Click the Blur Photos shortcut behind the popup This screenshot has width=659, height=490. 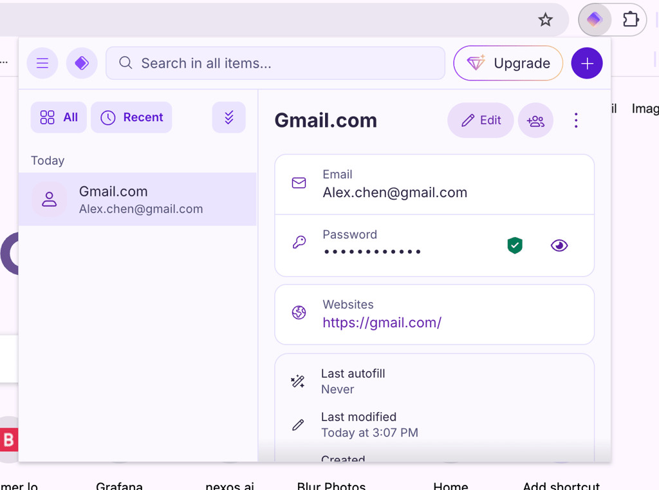[x=331, y=485]
